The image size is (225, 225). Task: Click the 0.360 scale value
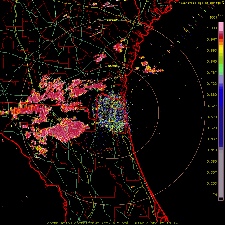212,161
